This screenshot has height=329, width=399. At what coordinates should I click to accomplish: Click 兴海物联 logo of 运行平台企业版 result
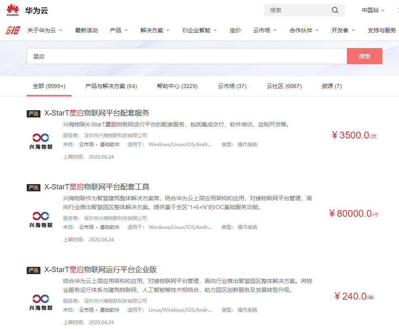[41, 302]
